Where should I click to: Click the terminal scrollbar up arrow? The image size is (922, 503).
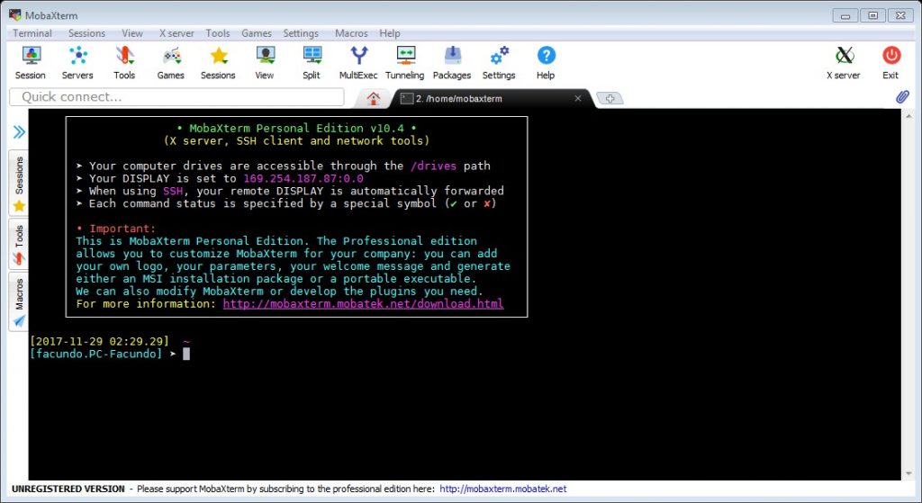[x=909, y=116]
